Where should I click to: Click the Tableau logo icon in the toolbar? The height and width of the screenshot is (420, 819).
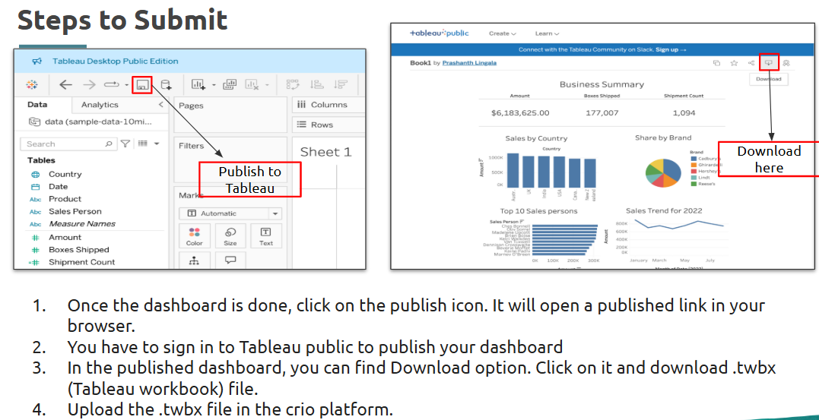[x=32, y=84]
